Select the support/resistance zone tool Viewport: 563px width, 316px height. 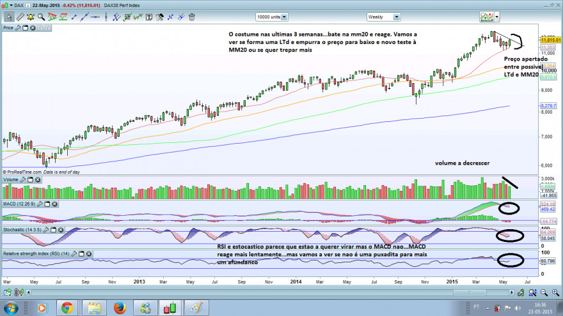click(x=63, y=17)
